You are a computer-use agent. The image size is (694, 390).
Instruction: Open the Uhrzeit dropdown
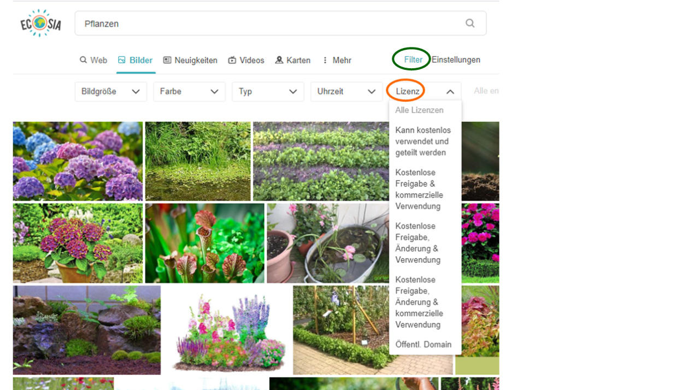(346, 92)
